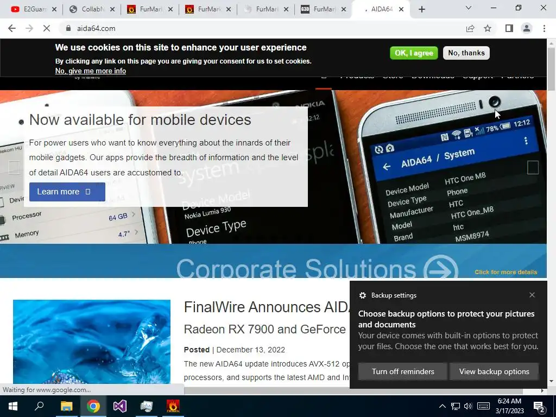Image resolution: width=556 pixels, height=417 pixels.
Task: Click View backup options
Action: 494,371
